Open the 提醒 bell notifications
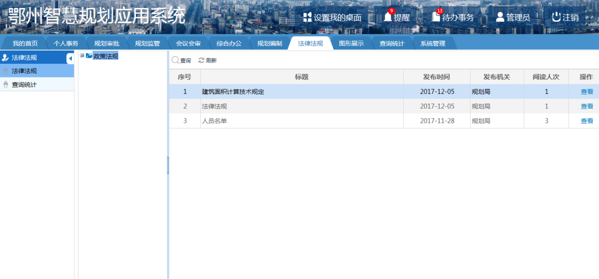The height and width of the screenshot is (279, 599). [388, 17]
